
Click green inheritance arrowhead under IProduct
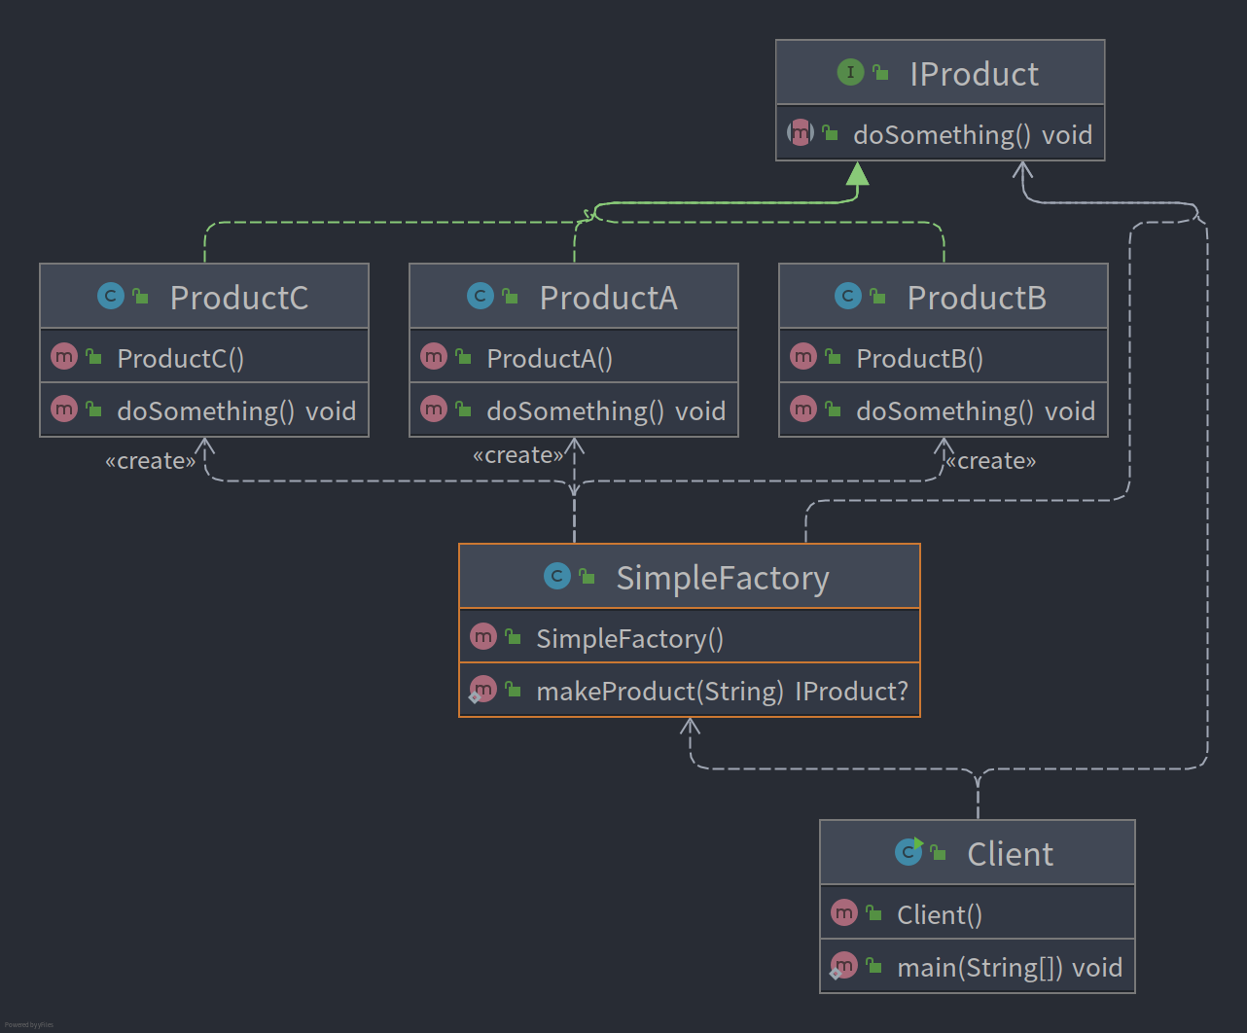[857, 174]
